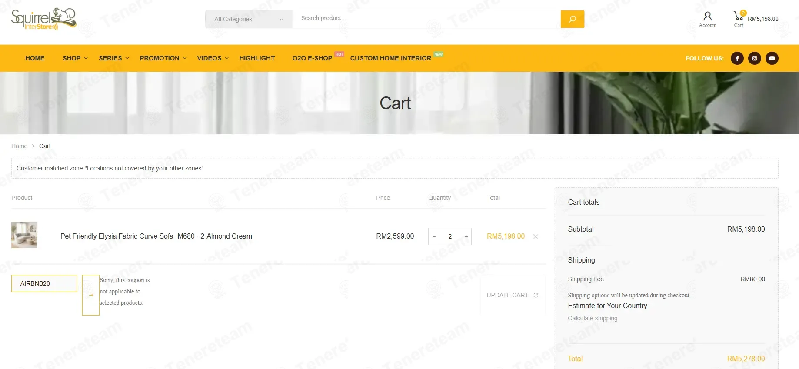
Task: Visit the YouTube follow icon
Action: (x=772, y=58)
